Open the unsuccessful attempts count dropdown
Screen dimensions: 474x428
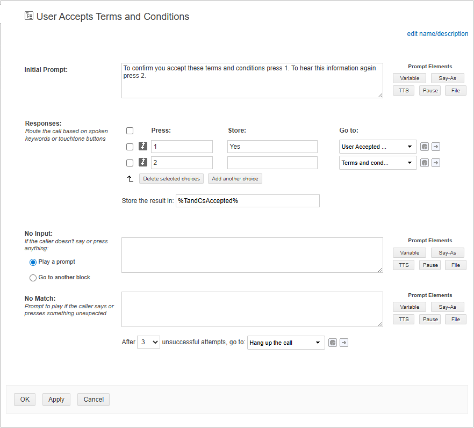pos(148,342)
